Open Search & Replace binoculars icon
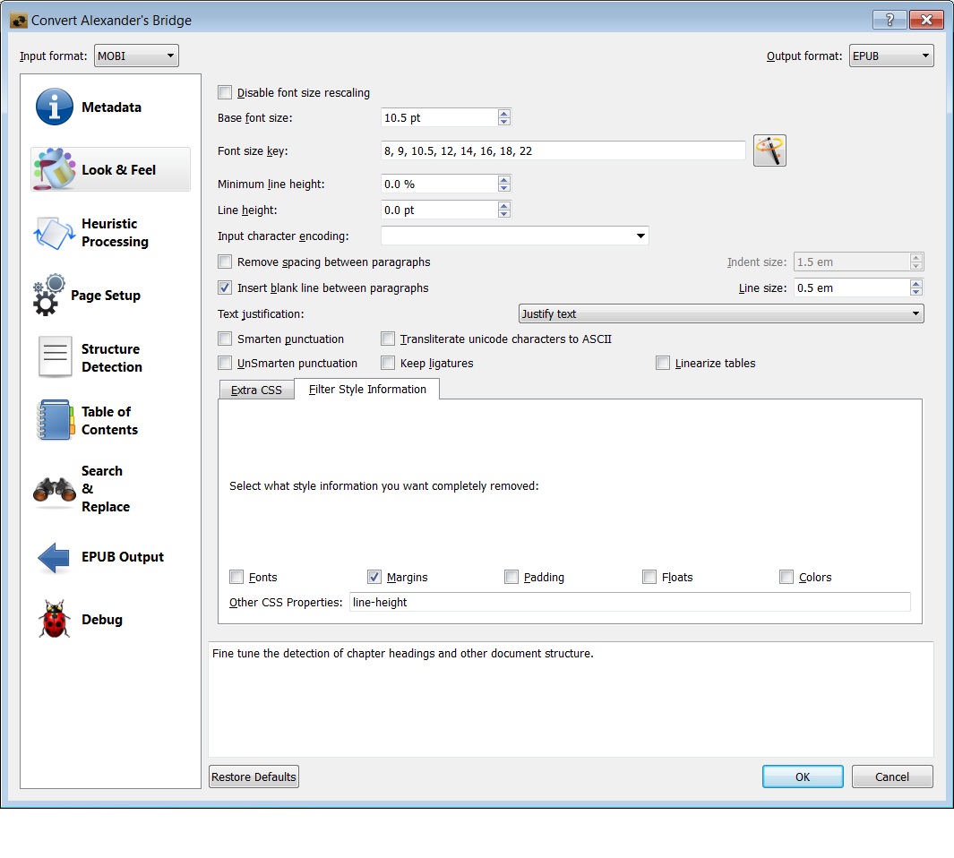 pos(54,490)
